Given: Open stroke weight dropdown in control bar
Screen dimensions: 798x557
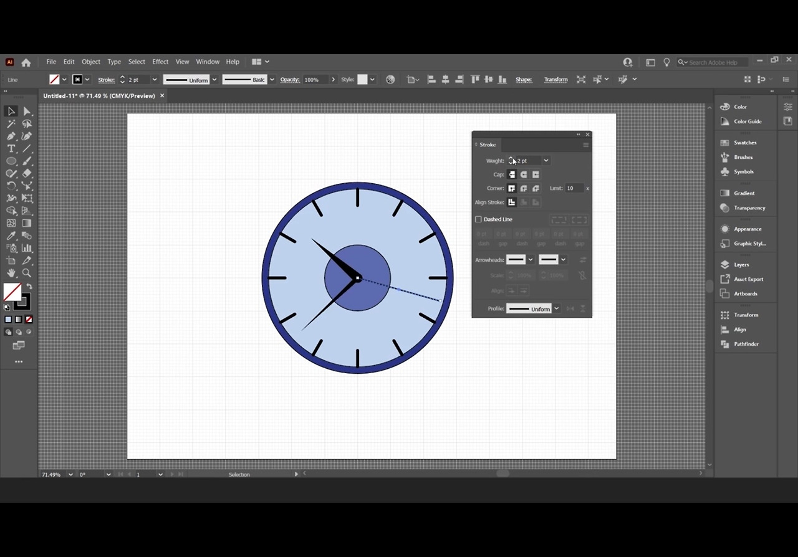Looking at the screenshot, I should pyautogui.click(x=155, y=80).
